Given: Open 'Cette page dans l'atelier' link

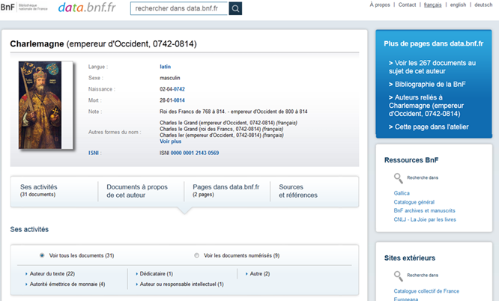Looking at the screenshot, I should (429, 127).
